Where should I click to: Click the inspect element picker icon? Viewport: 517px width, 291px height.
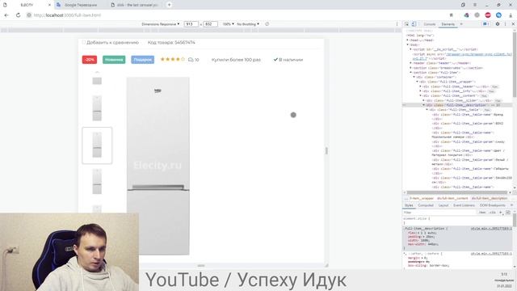pos(406,24)
